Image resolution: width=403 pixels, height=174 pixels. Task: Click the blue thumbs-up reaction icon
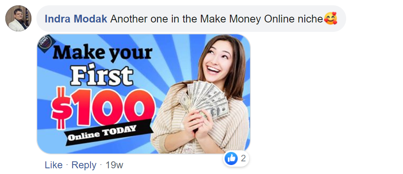click(x=231, y=158)
